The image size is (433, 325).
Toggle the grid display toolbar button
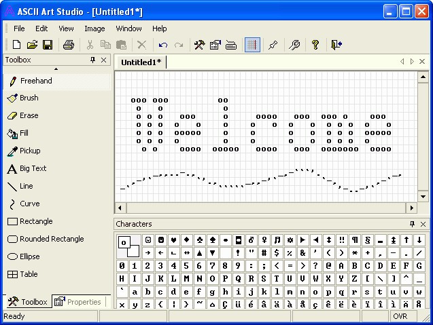(252, 45)
